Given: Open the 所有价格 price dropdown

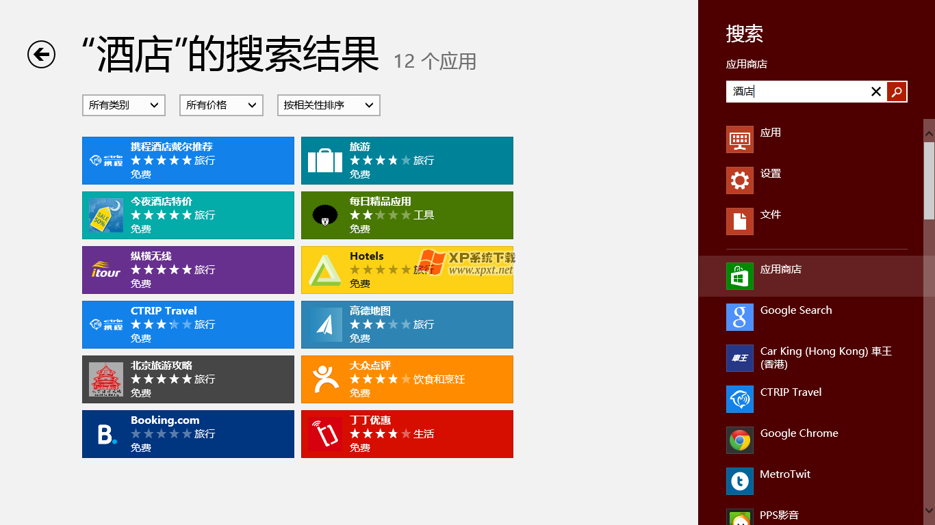Looking at the screenshot, I should (221, 105).
